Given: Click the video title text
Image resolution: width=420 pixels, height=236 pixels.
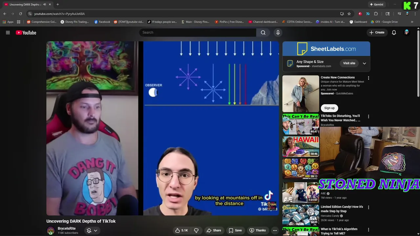Looking at the screenshot, I should (81, 221).
